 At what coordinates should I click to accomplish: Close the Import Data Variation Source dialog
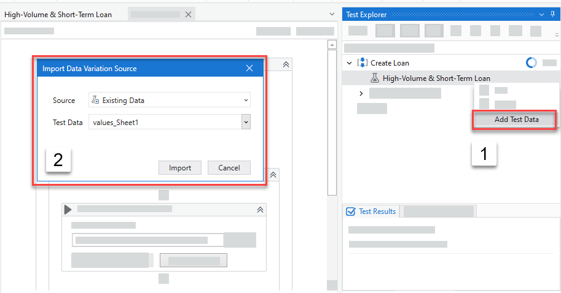(249, 68)
